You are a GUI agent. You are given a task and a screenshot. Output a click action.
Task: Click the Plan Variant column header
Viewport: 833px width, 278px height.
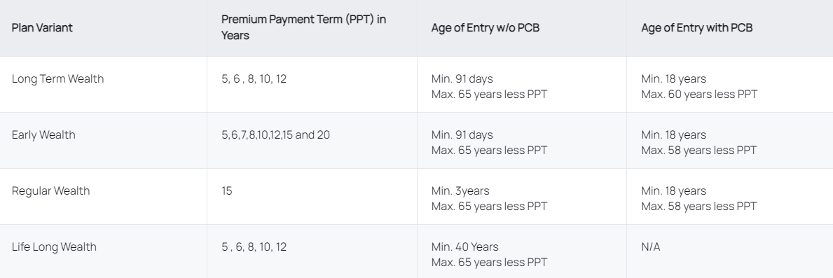pos(42,27)
